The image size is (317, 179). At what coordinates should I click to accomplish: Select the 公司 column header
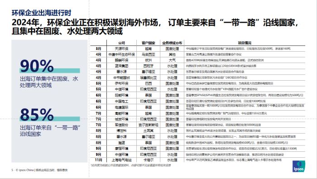(121, 43)
